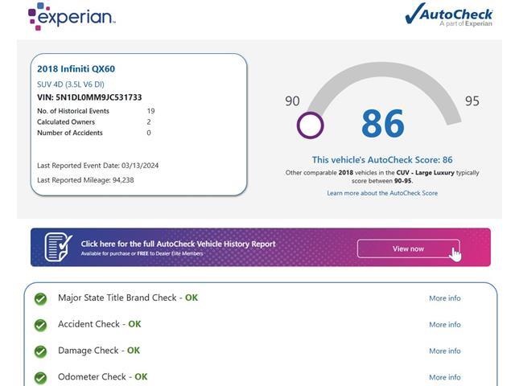Click the green checkmark beside Damage Check
This screenshot has height=386, width=515.
coord(41,351)
